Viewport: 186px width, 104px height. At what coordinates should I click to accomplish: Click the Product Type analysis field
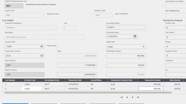pos(176,28)
